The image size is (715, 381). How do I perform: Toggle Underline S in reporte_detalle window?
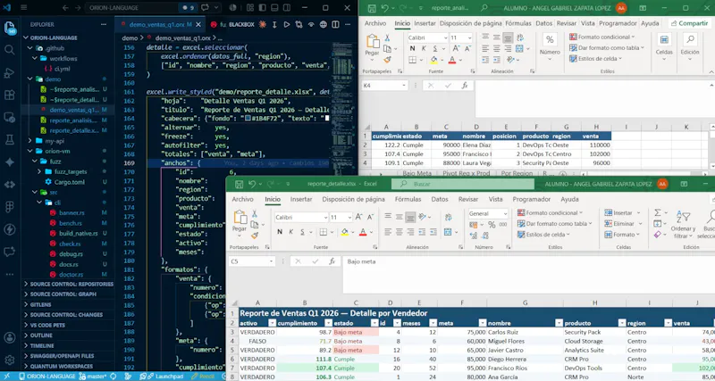coord(302,232)
